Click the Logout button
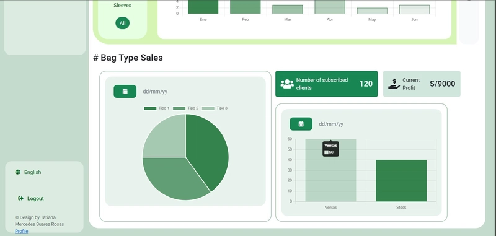496x236 pixels. (x=31, y=198)
